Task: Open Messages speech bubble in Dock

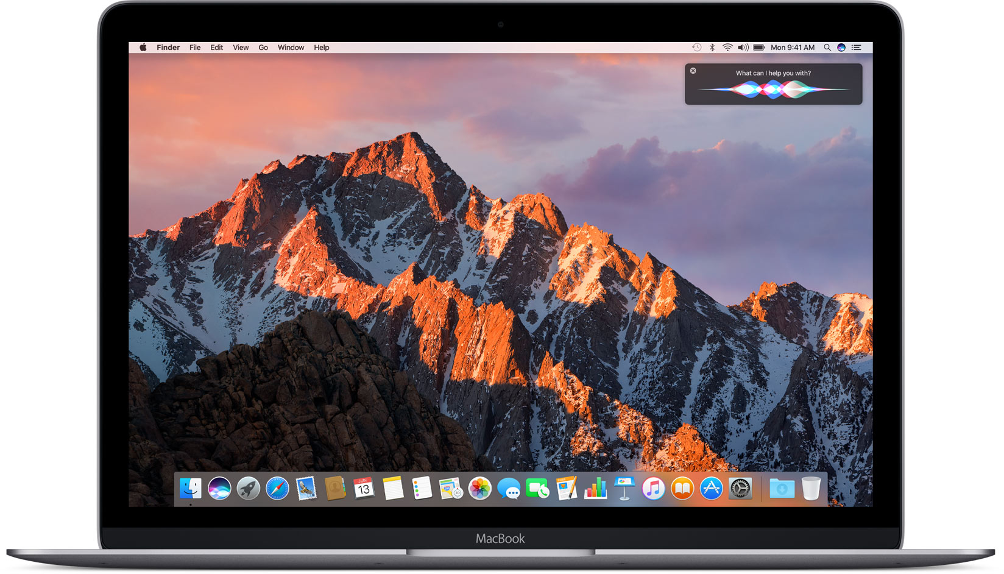Action: pyautogui.click(x=509, y=489)
